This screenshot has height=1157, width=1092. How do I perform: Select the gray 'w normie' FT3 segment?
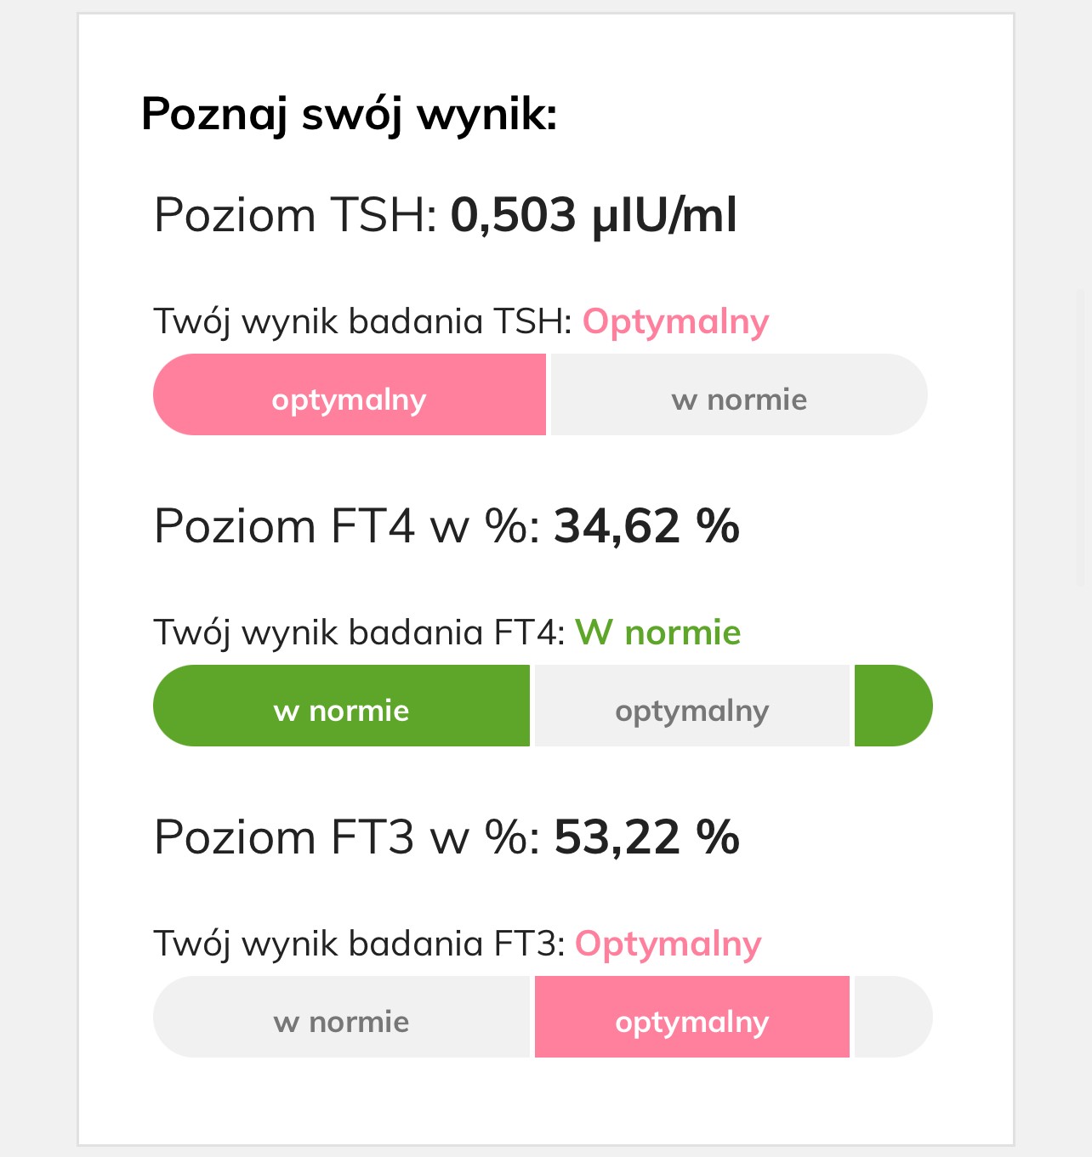coord(341,1017)
